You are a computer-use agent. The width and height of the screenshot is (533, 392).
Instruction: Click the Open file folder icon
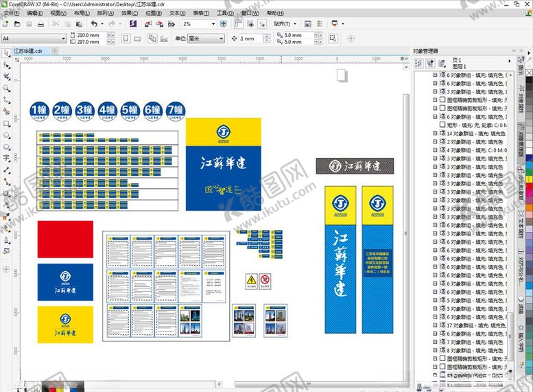tap(17, 24)
